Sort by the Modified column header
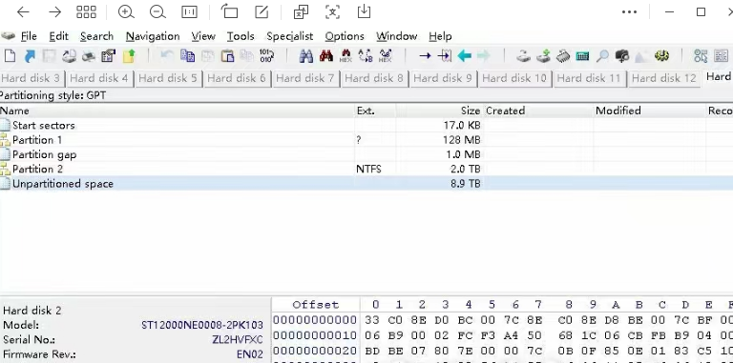The width and height of the screenshot is (733, 363). pyautogui.click(x=649, y=111)
